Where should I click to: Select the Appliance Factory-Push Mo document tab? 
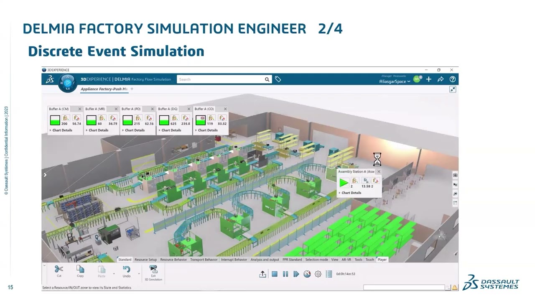click(104, 89)
